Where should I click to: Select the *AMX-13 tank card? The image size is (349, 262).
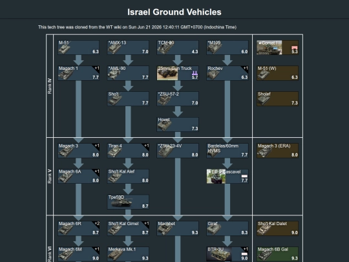coord(128,47)
